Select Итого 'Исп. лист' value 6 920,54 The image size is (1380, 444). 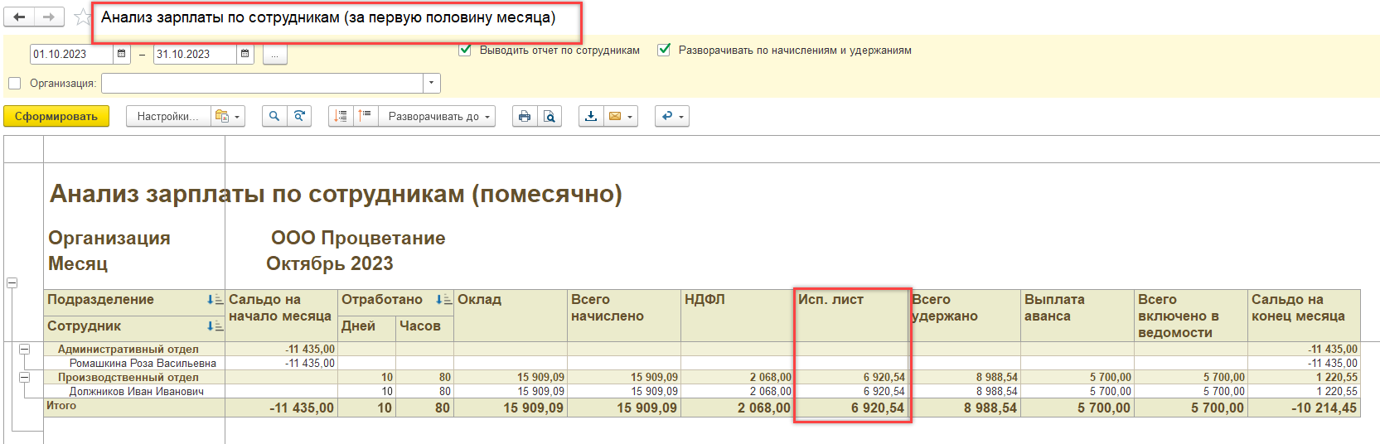click(x=851, y=408)
